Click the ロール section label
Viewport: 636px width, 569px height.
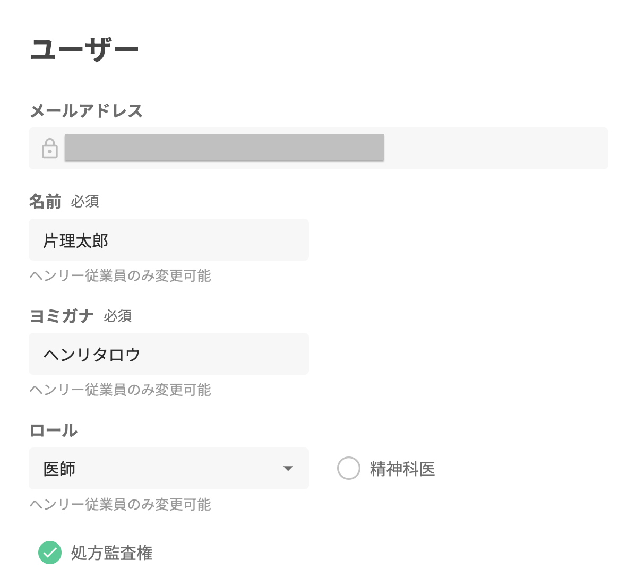tap(54, 430)
